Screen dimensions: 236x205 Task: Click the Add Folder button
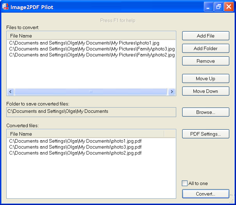(x=206, y=48)
